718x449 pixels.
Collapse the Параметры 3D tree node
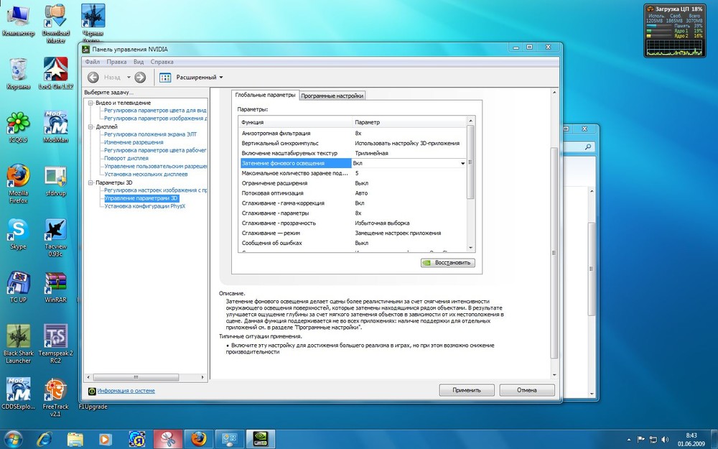coord(90,182)
